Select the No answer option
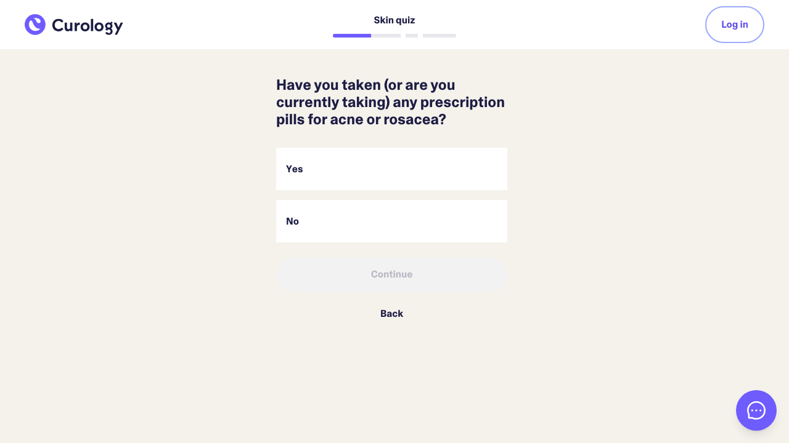This screenshot has height=443, width=789. [391, 221]
